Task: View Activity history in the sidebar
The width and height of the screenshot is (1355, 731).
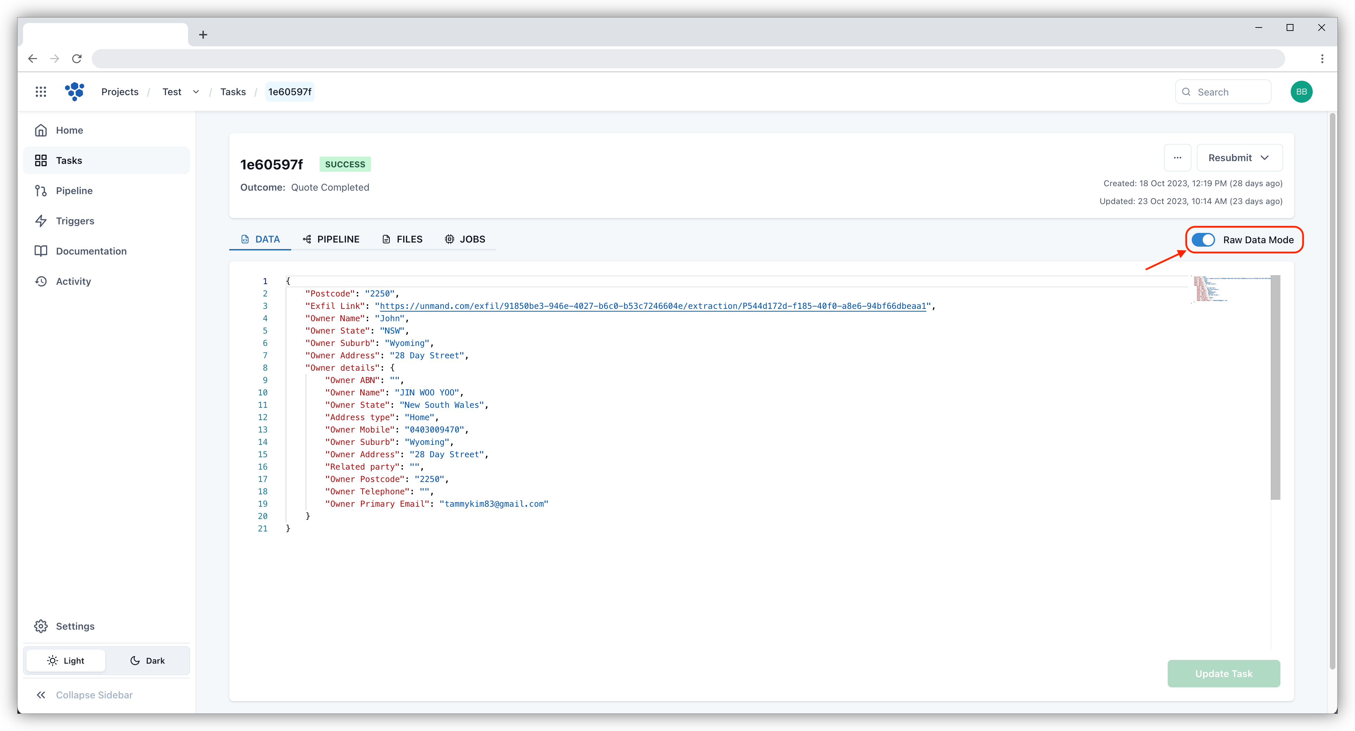Action: 73,281
